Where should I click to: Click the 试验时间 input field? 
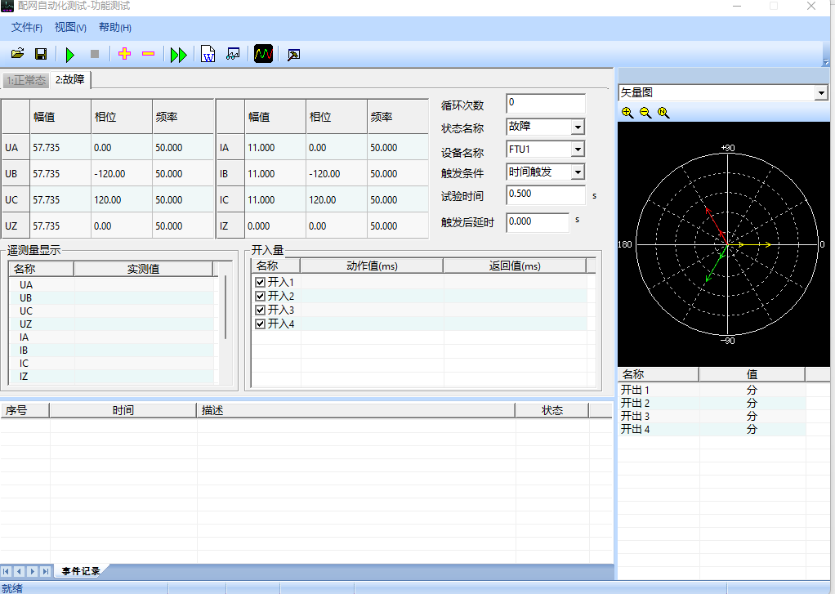[545, 194]
